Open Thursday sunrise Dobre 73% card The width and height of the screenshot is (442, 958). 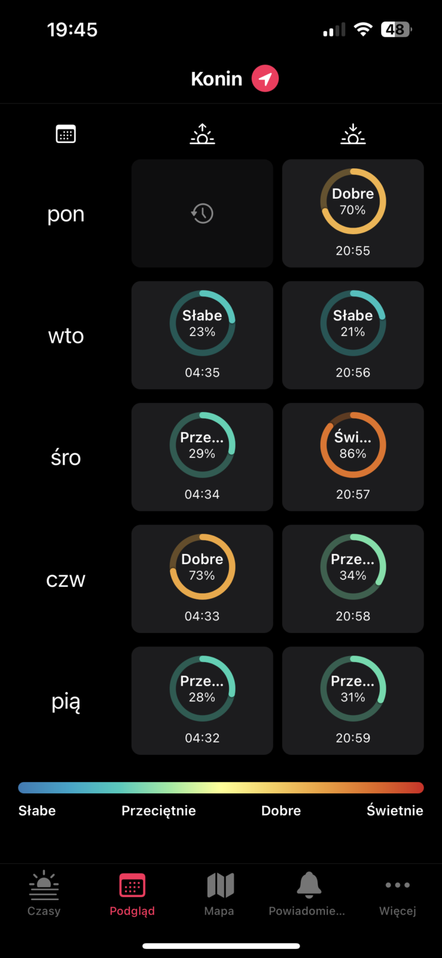pyautogui.click(x=202, y=579)
